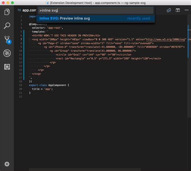Click the open preview editor icon
The height and width of the screenshot is (171, 191).
pyautogui.click(x=169, y=10)
